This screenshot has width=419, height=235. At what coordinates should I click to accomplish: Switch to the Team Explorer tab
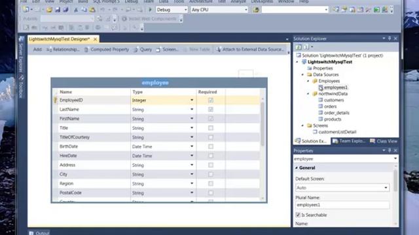pos(349,141)
